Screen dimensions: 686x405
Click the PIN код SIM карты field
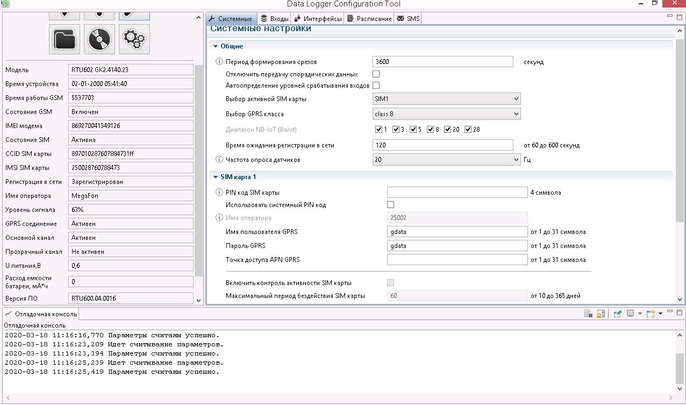[458, 193]
